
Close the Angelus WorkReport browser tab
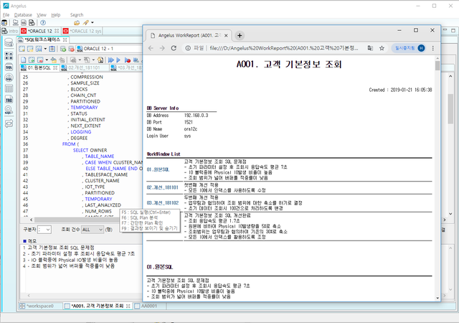point(224,34)
